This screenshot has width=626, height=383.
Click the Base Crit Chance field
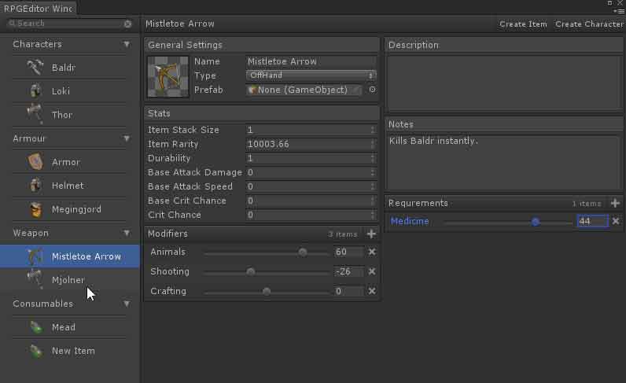pyautogui.click(x=311, y=201)
